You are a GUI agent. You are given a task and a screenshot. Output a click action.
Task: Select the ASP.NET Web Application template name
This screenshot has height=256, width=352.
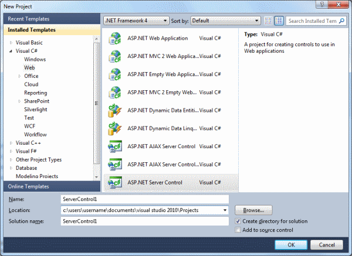[x=158, y=38]
